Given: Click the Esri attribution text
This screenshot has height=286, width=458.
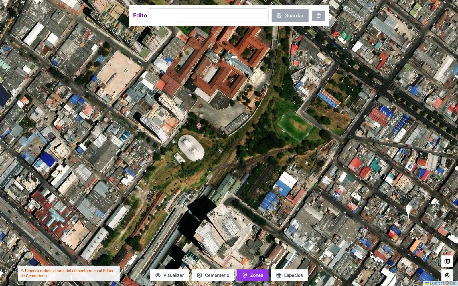Looking at the screenshot, I should tap(453, 283).
